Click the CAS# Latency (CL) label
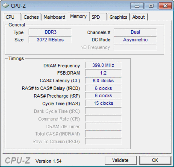 (60, 81)
